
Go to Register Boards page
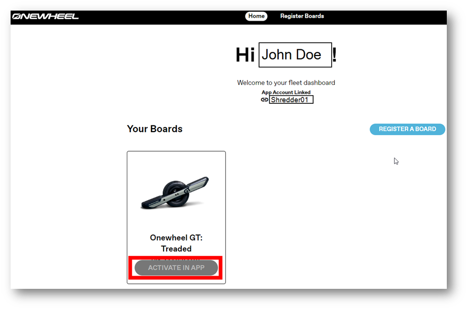click(x=302, y=16)
